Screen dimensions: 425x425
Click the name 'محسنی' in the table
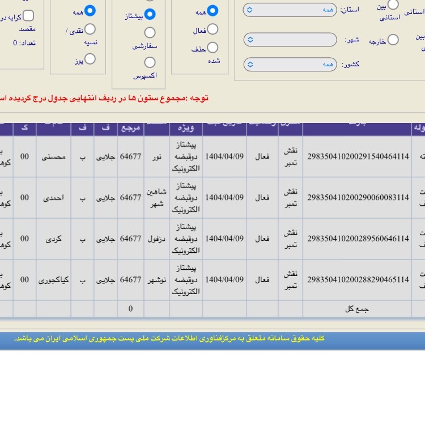pyautogui.click(x=53, y=156)
